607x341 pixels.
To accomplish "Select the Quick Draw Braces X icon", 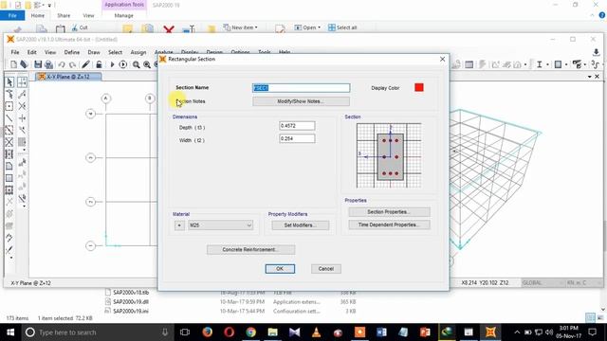I will click(9, 142).
